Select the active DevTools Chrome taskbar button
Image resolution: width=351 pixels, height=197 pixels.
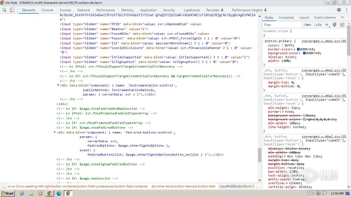click(68, 193)
